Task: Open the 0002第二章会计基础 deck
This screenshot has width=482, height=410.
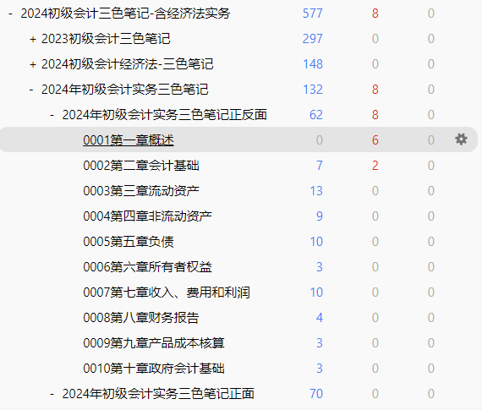Action: coord(141,166)
